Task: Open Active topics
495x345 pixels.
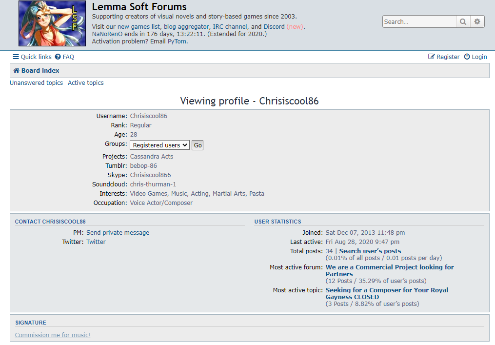Action: click(85, 83)
